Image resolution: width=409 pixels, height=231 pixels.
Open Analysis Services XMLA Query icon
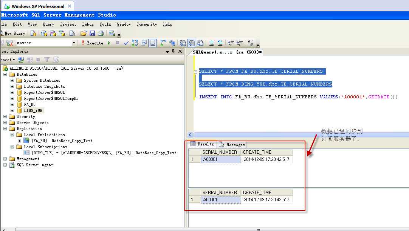point(62,33)
